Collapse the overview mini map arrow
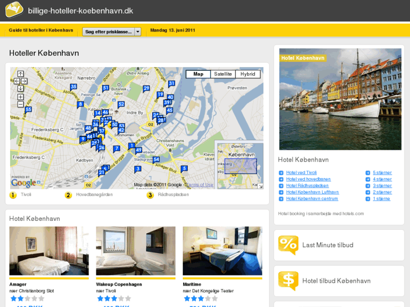 point(261,186)
